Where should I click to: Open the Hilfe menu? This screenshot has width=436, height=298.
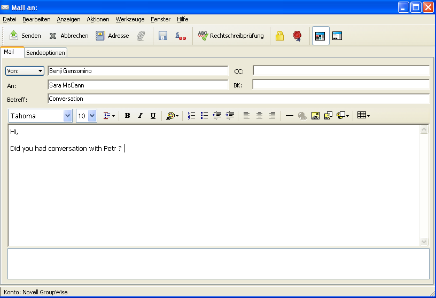pos(182,19)
